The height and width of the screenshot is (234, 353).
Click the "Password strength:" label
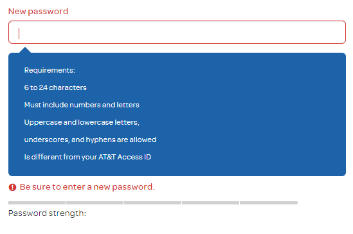(47, 213)
